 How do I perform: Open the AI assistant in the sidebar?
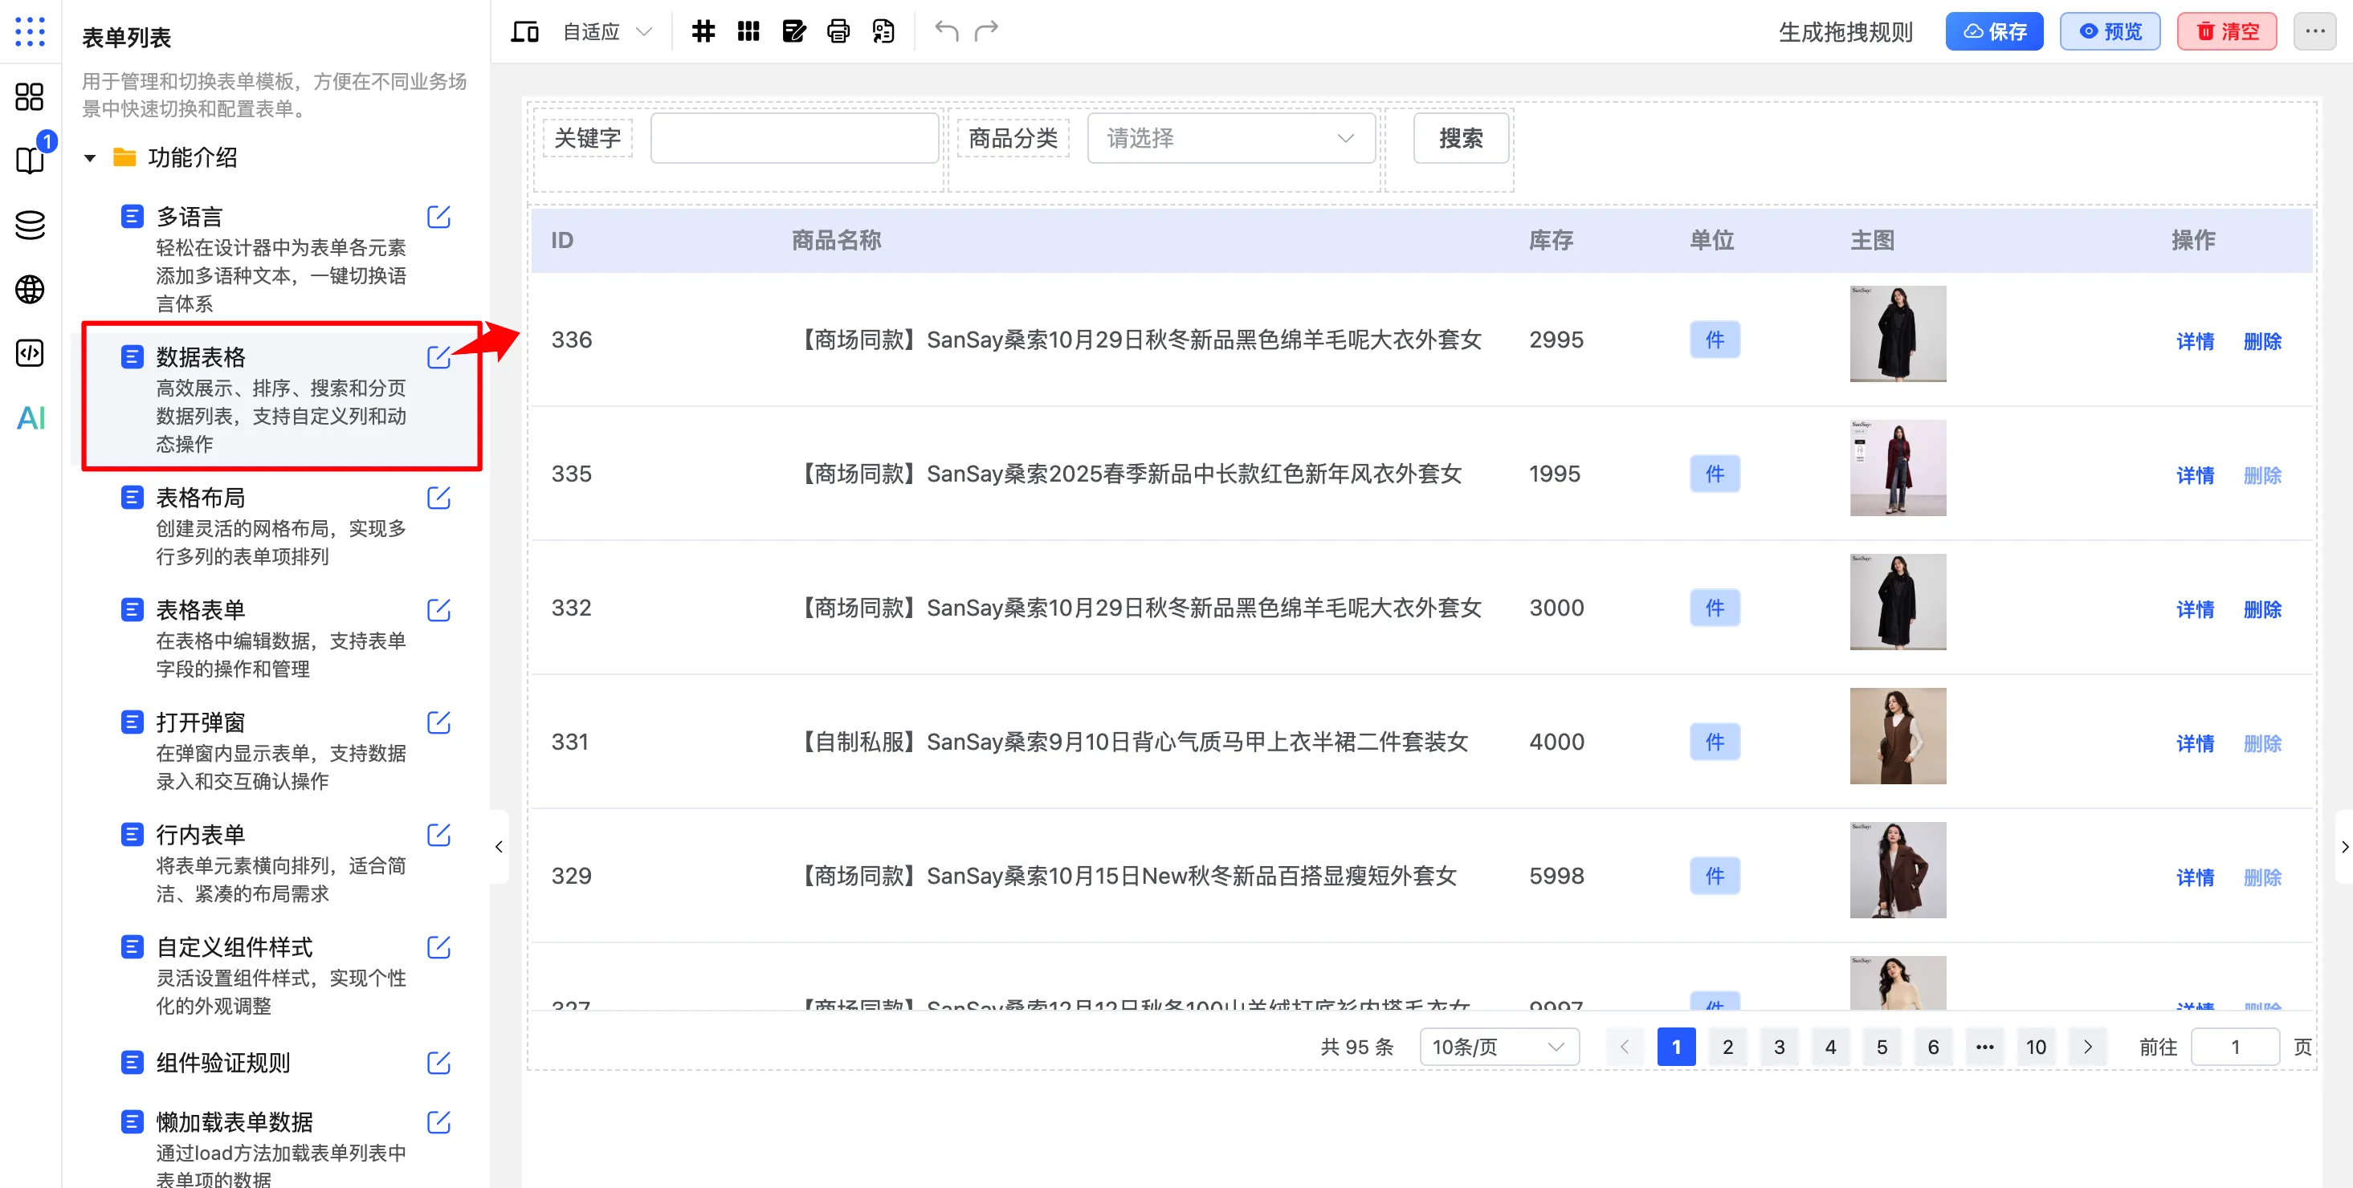click(31, 419)
